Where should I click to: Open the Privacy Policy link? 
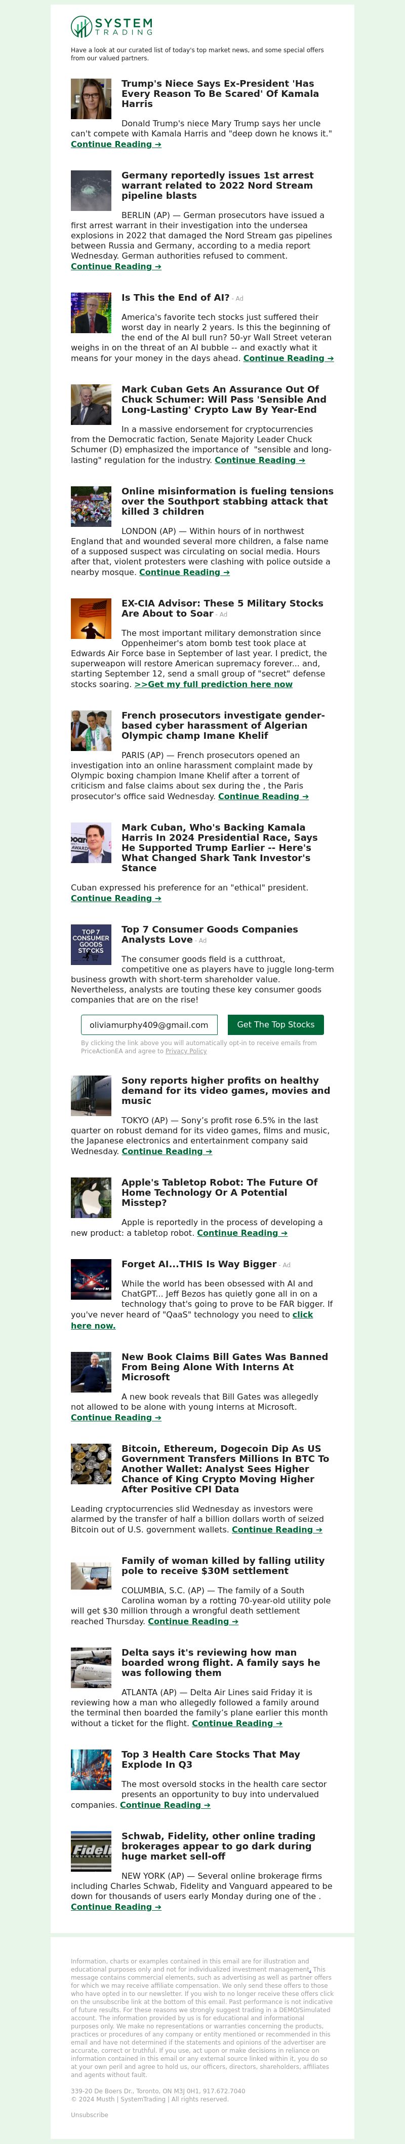(186, 1051)
